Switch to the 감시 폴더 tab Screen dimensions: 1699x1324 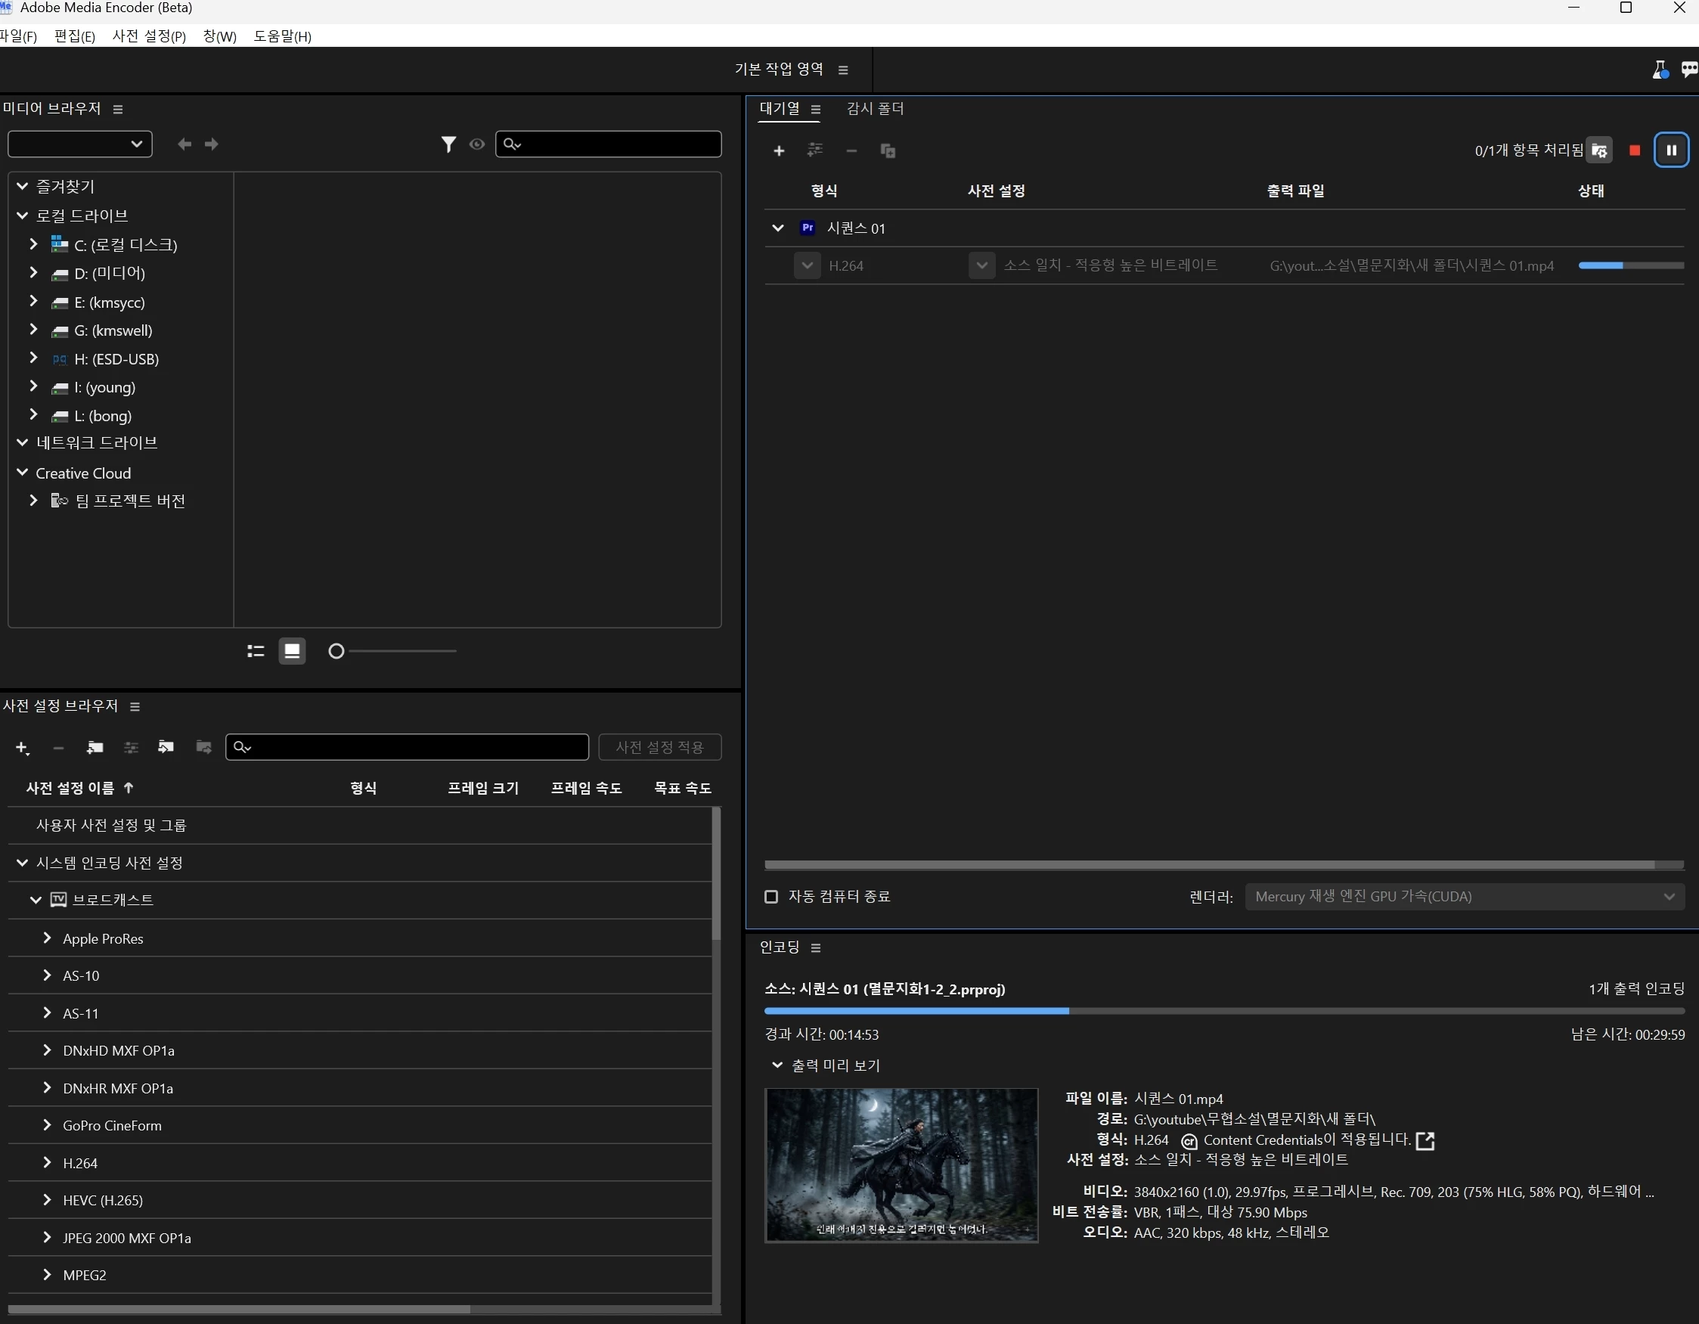point(875,109)
